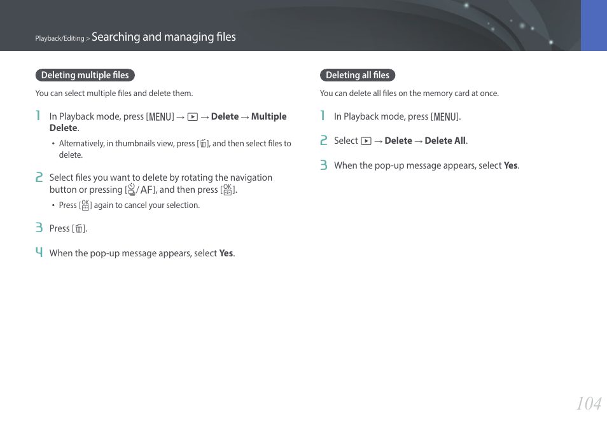607x430 pixels.
Task: Click 'Yes' in Delete All step 3
Action: pos(511,165)
